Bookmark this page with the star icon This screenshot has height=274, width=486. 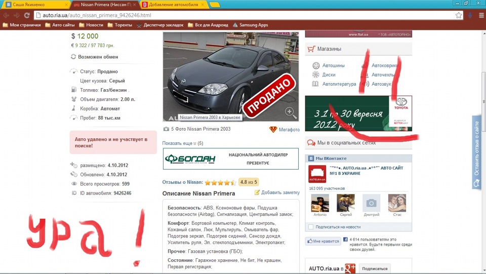[x=459, y=15]
